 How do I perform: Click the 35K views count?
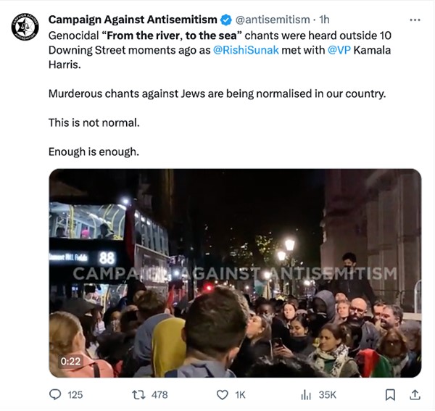[328, 395]
